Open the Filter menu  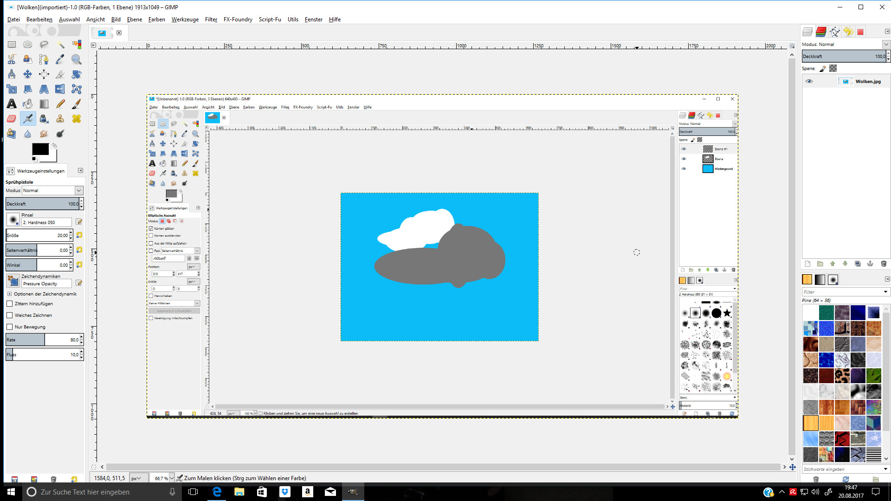211,19
